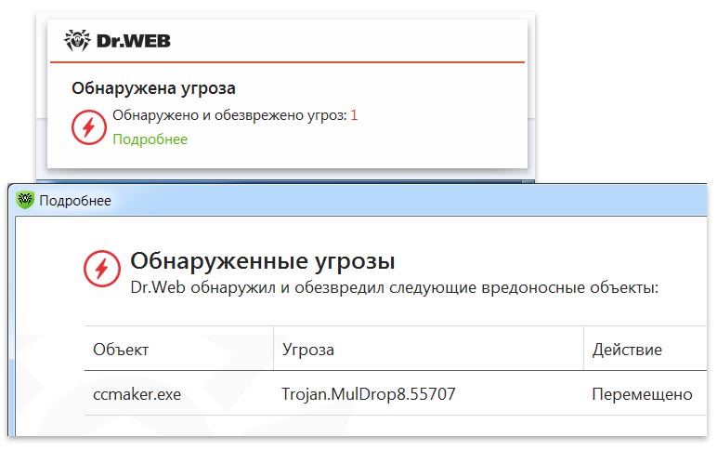Click the Dr.WEB brand name text
The width and height of the screenshot is (717, 450).
pos(134,41)
